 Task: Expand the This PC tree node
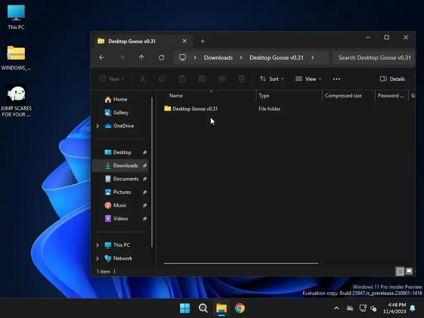[x=97, y=245]
